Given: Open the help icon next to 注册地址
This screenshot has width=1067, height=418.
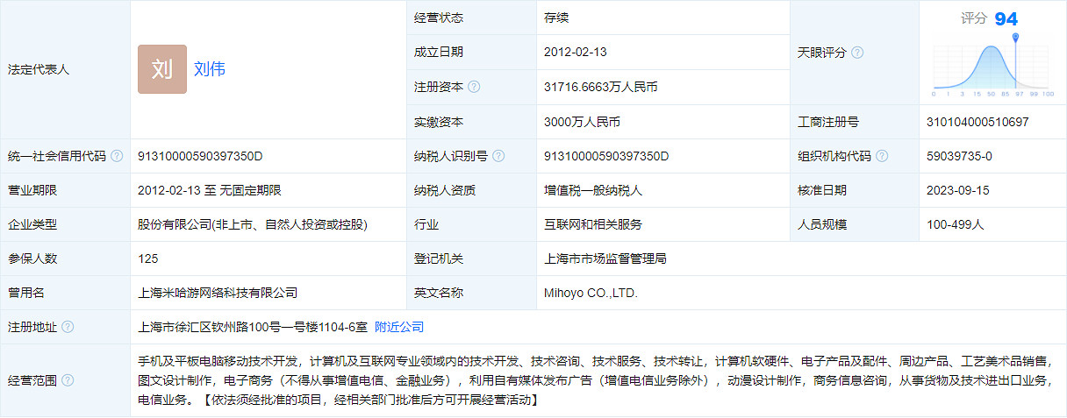Looking at the screenshot, I should click(68, 327).
